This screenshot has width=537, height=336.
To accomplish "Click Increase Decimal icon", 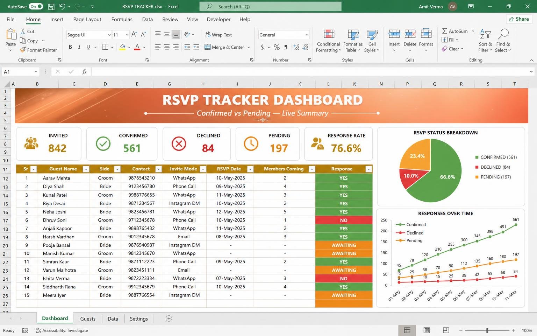I will coord(296,47).
